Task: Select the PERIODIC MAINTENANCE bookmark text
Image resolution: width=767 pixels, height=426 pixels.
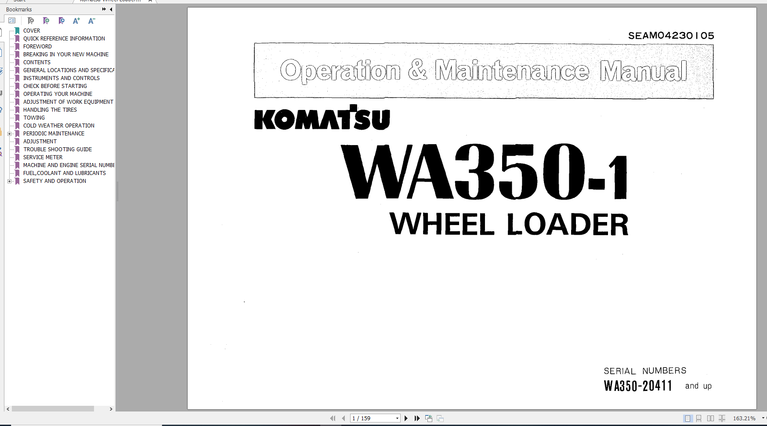Action: (54, 134)
